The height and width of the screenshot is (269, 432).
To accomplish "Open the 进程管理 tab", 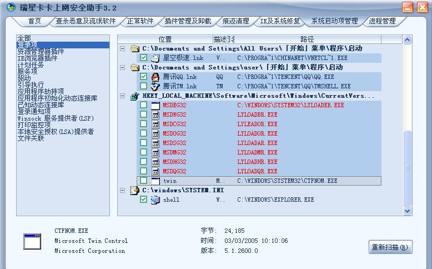I will click(383, 21).
